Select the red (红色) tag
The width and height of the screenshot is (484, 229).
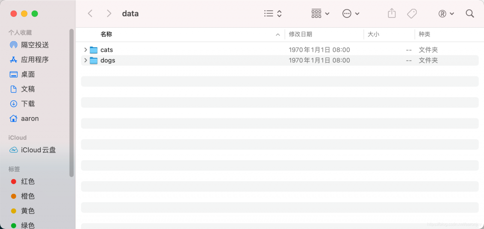(28, 182)
